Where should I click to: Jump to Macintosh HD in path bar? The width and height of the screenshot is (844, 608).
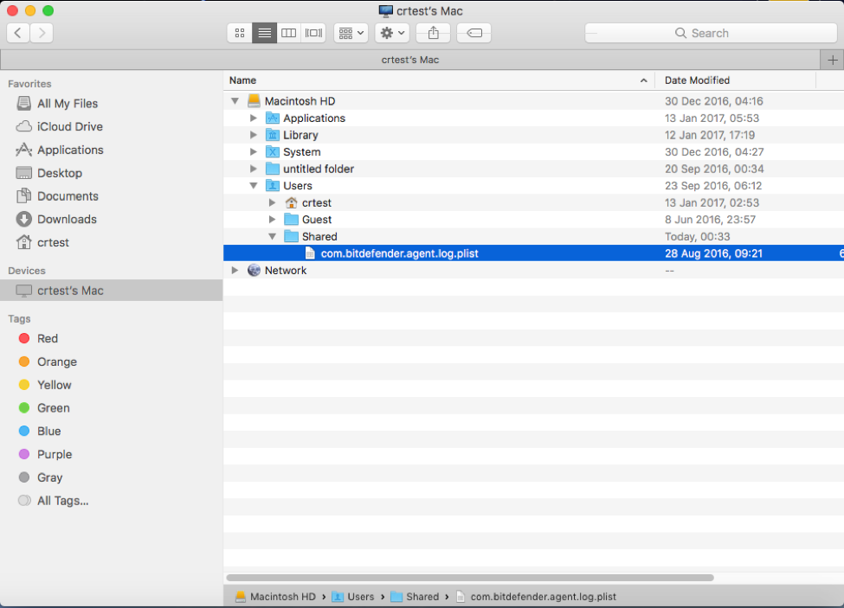coord(275,597)
